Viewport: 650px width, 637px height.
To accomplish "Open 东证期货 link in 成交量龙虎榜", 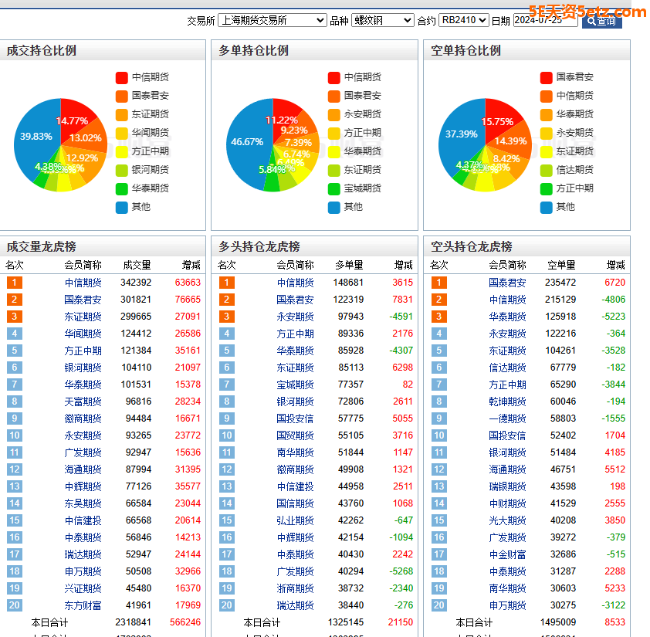I will pos(83,317).
